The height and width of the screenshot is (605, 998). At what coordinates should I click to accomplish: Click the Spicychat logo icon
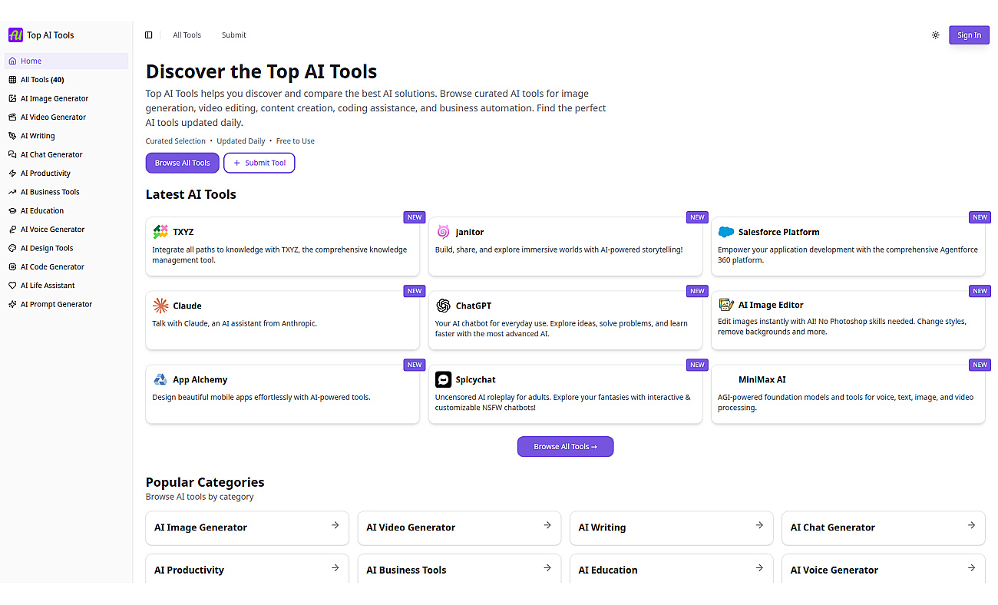(443, 379)
